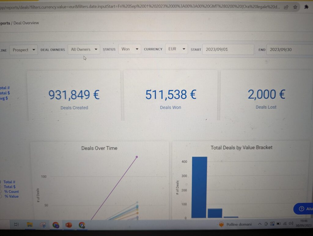Click the start date field 2023/09/01
Viewport: 313px width, 236px height.
point(228,49)
